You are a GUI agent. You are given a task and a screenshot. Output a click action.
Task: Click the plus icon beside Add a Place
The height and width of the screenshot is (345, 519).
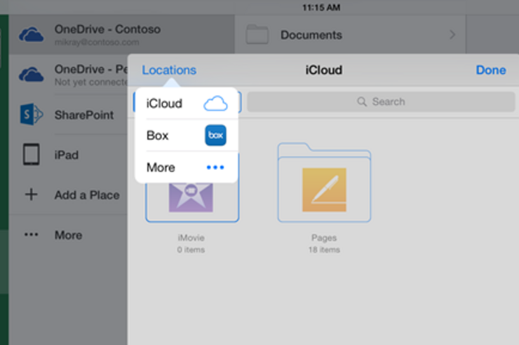point(31,195)
